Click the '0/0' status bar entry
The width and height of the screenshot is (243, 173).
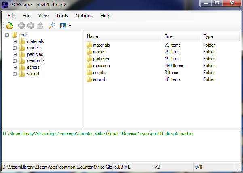(x=199, y=167)
